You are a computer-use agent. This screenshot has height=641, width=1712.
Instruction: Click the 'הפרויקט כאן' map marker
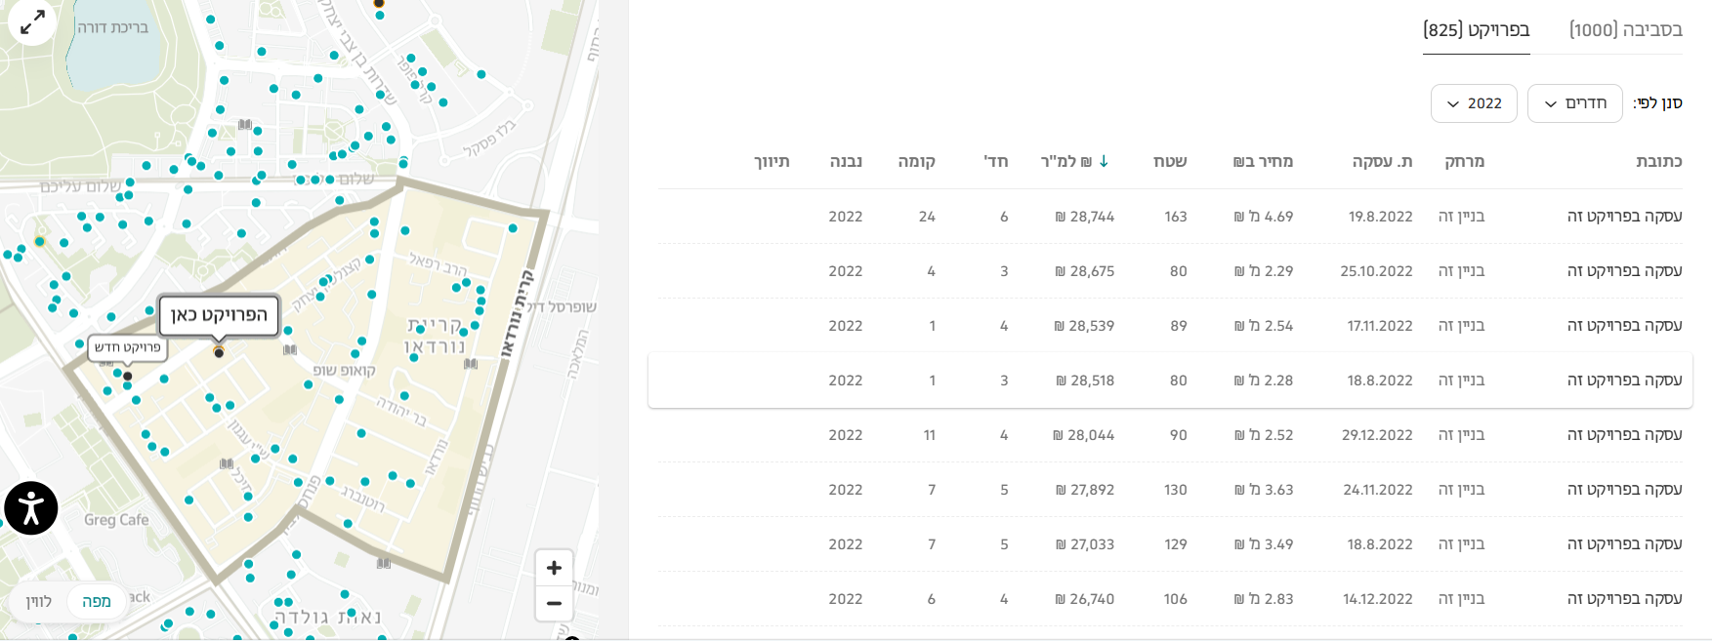pos(219,352)
